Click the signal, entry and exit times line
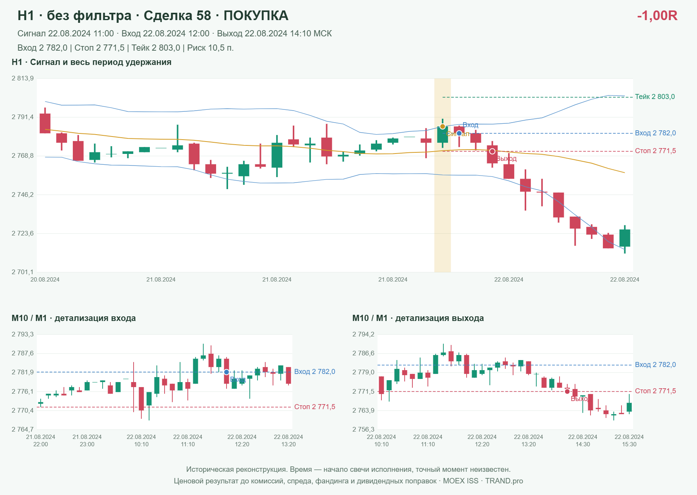The image size is (697, 495). tap(175, 34)
